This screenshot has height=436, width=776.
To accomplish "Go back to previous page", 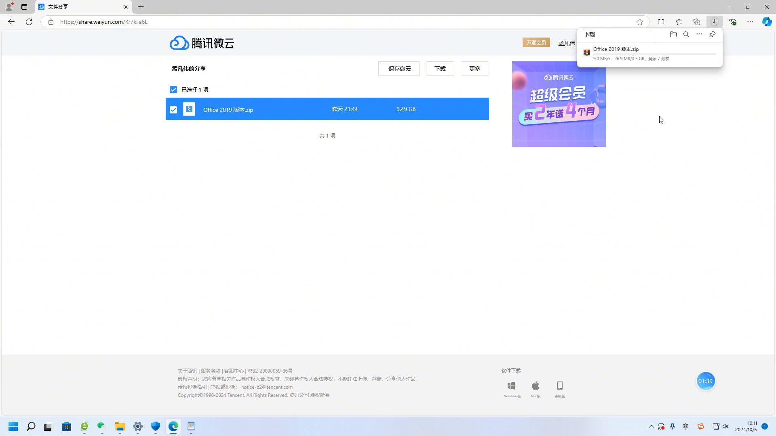I will (11, 22).
